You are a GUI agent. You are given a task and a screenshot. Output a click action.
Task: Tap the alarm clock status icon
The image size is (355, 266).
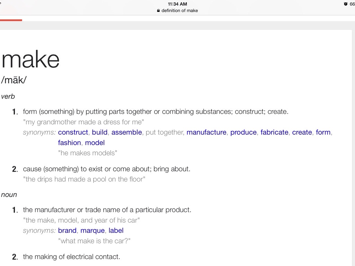point(346,4)
